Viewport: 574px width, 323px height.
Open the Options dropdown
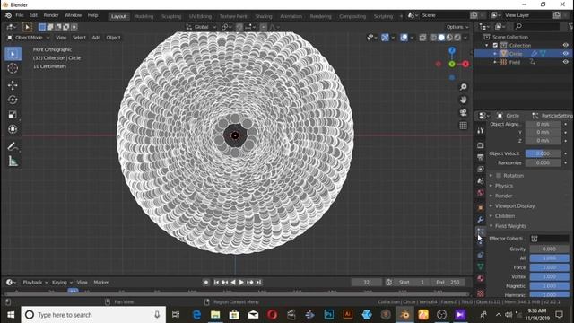point(457,27)
